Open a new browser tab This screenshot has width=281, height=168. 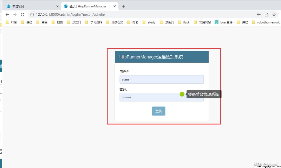pos(124,6)
